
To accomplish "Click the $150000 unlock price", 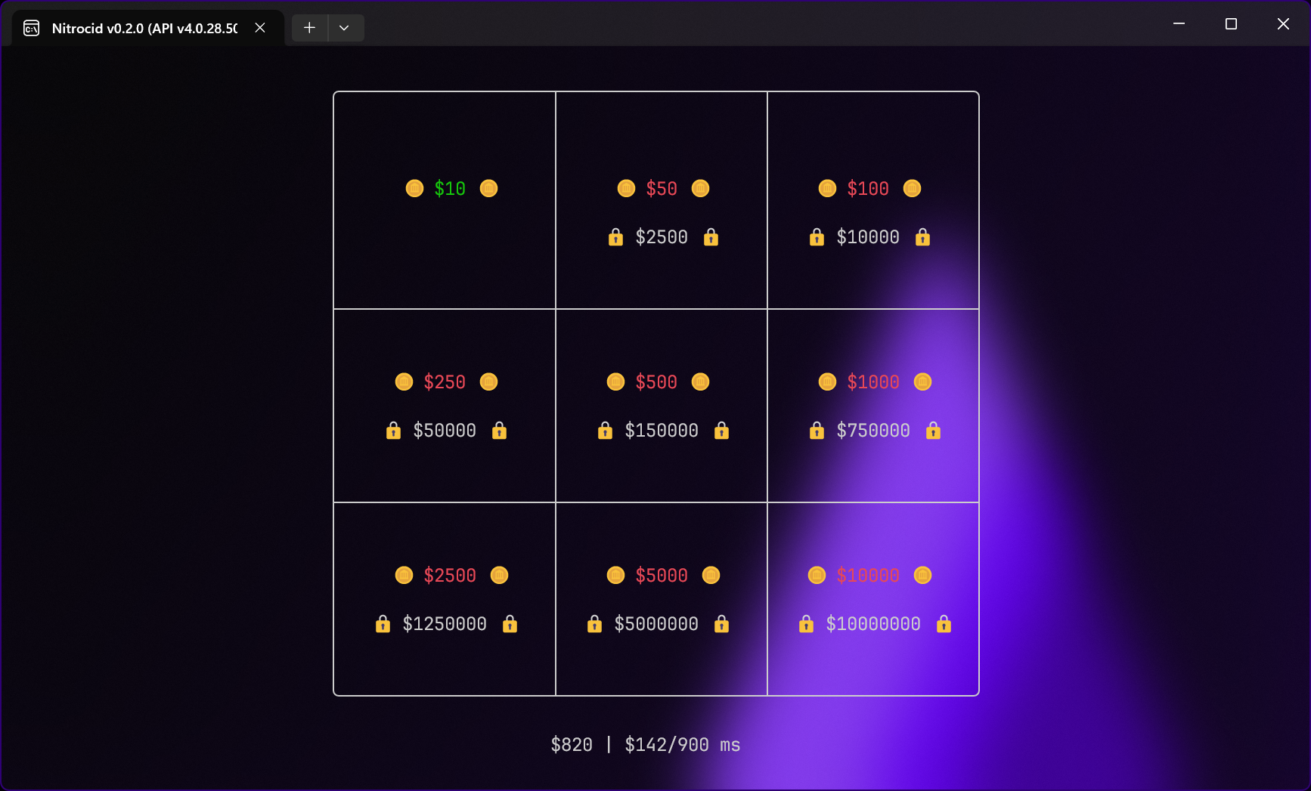I will click(662, 431).
